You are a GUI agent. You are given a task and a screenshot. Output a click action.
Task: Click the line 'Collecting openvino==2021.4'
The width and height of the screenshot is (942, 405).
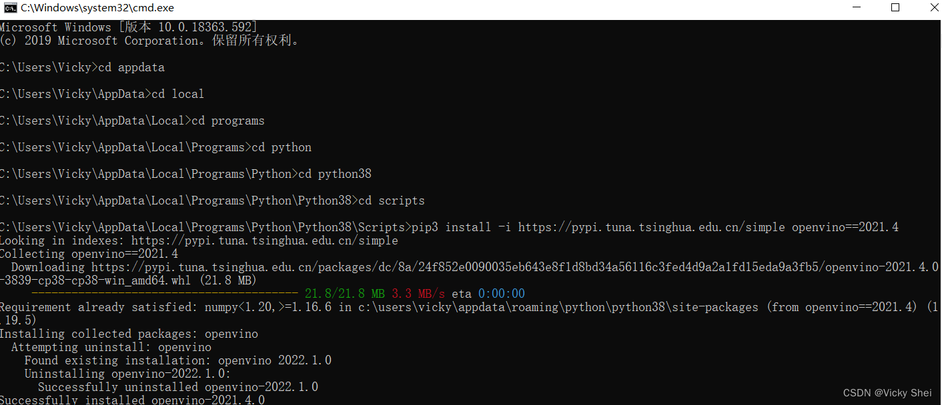pyautogui.click(x=88, y=253)
